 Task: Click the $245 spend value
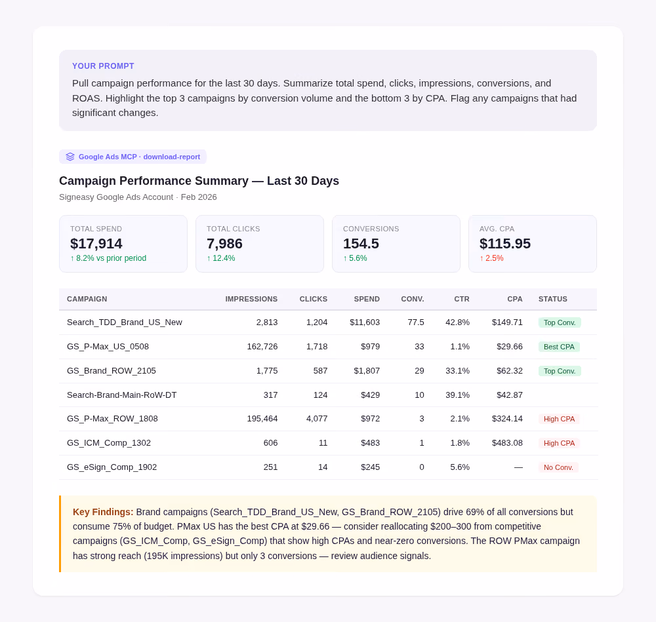click(x=370, y=467)
